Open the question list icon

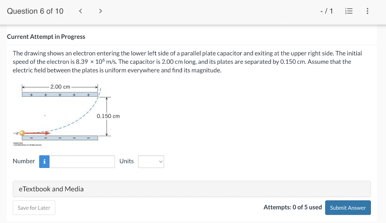(x=350, y=11)
